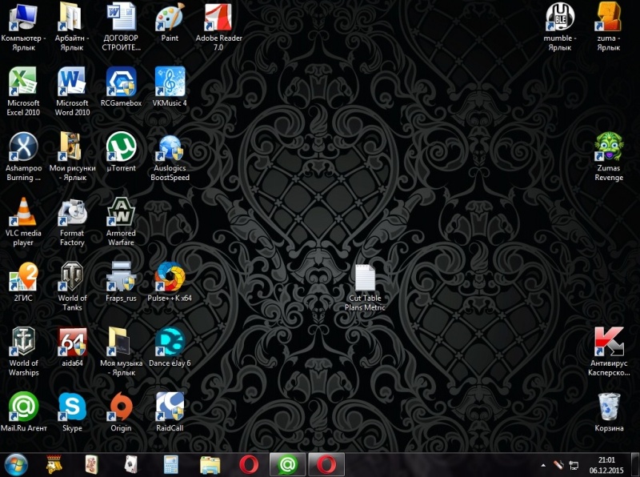Select the Корзина recycle bin
The image size is (640, 477).
click(609, 407)
